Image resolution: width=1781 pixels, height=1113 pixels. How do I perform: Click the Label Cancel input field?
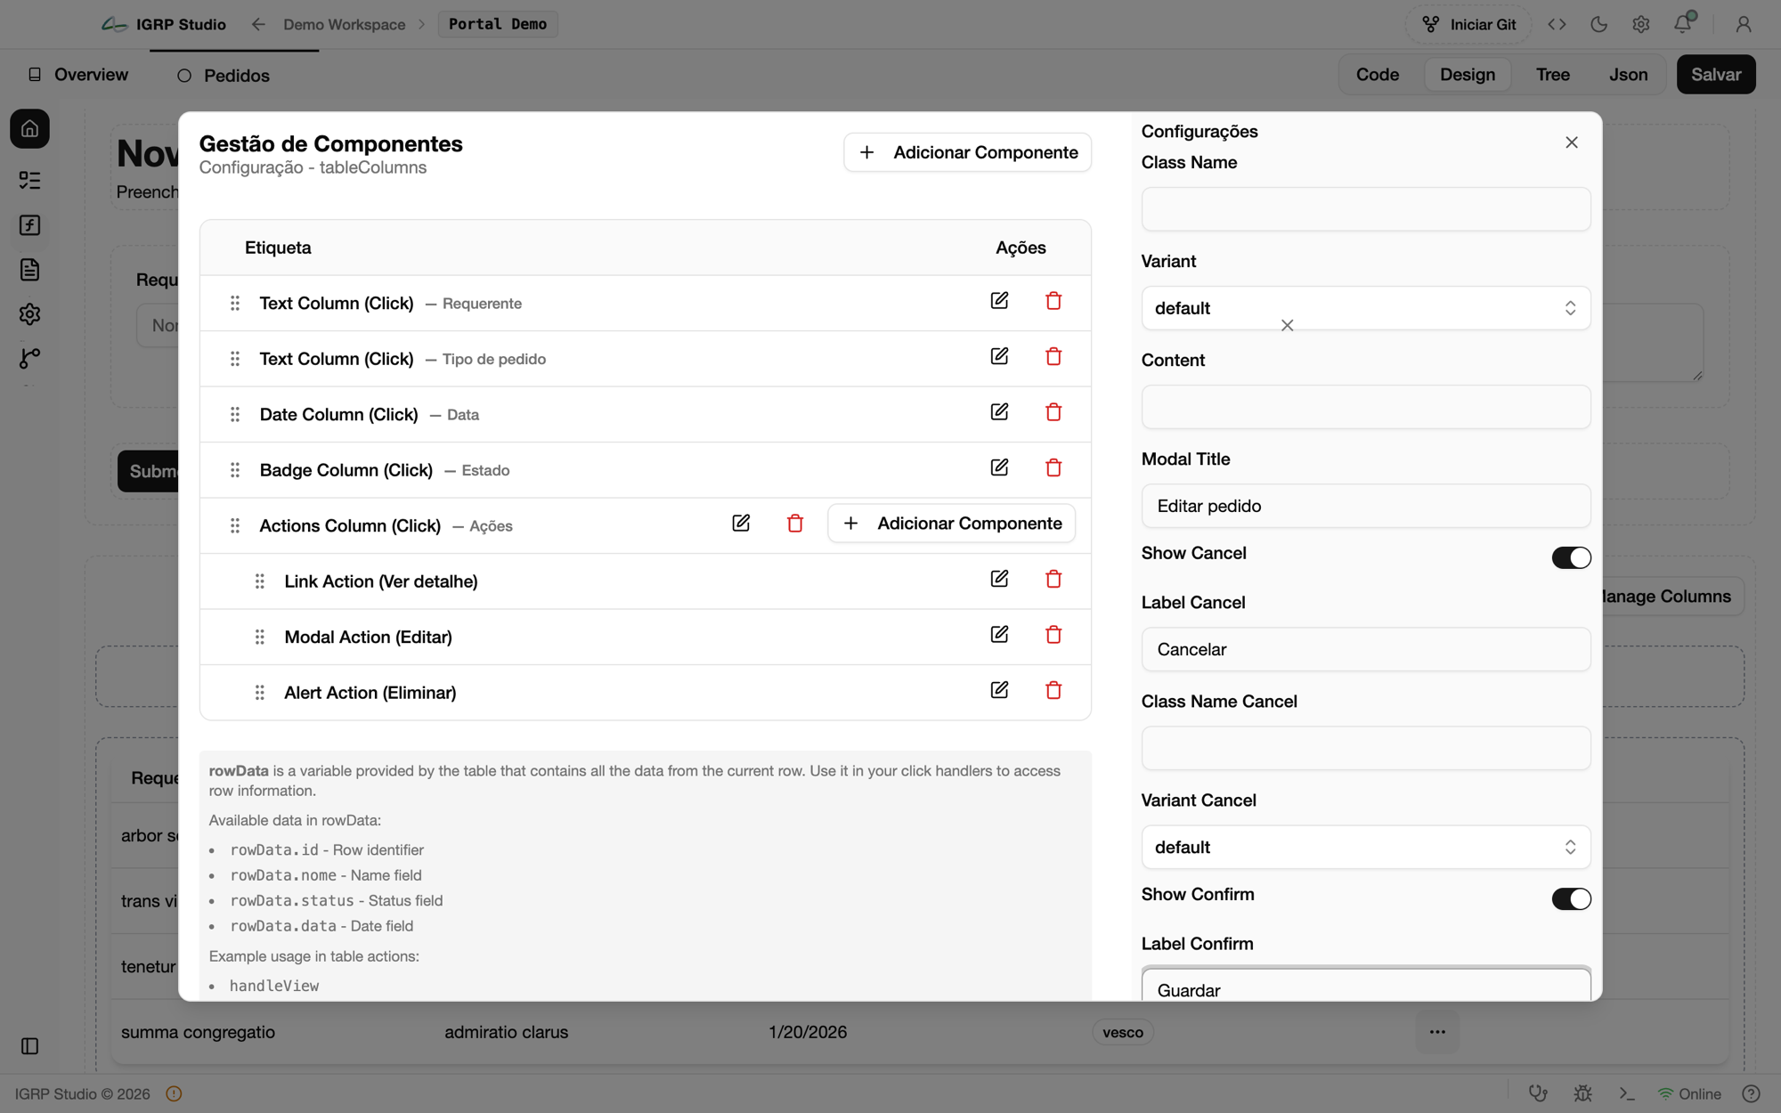[x=1365, y=649]
